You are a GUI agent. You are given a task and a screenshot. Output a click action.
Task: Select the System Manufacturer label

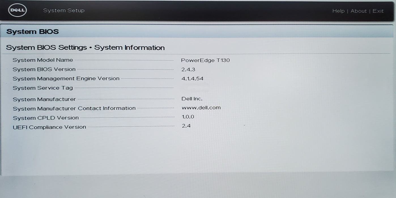click(x=44, y=99)
